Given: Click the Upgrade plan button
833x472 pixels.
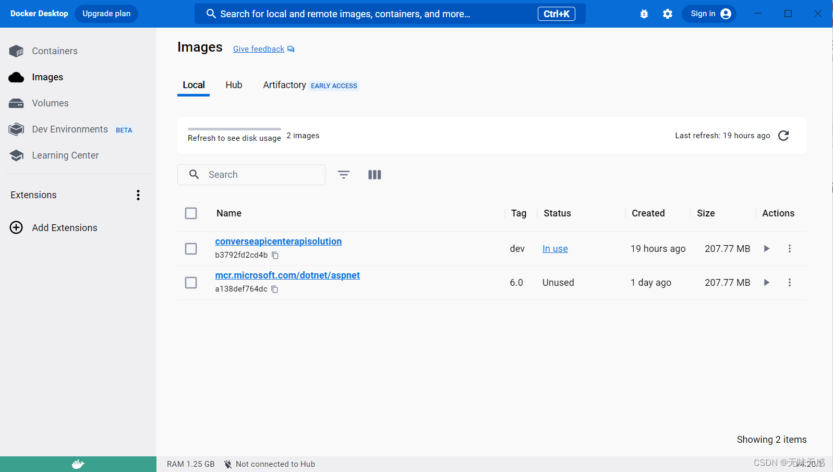Looking at the screenshot, I should pos(106,14).
